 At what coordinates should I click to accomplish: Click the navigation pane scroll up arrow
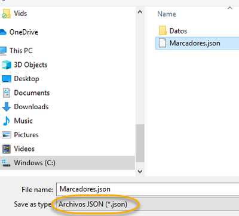pos(140,12)
